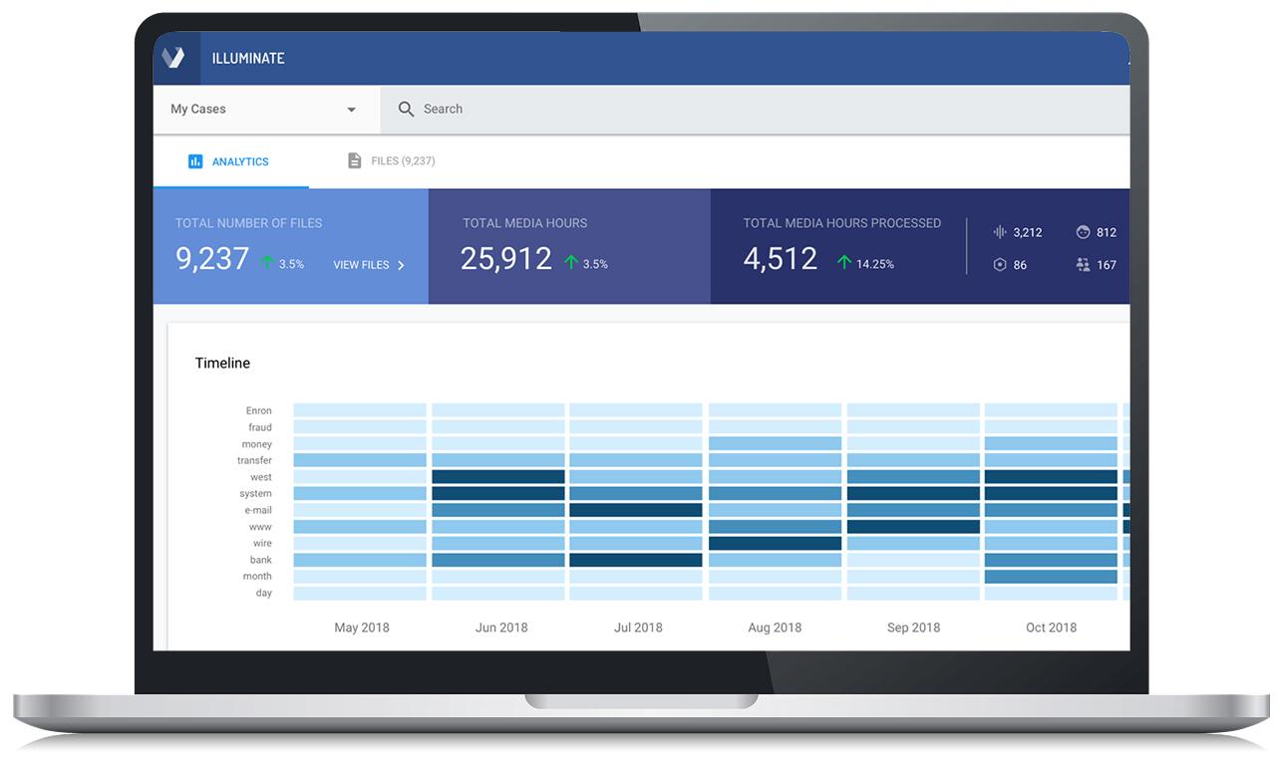Select the face icon beside 812
Viewport: 1276px width, 757px height.
pyautogui.click(x=1084, y=232)
